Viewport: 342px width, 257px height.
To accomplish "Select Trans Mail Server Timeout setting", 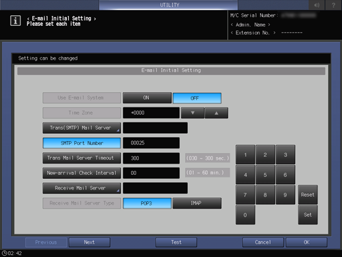I will pos(81,158).
